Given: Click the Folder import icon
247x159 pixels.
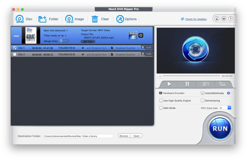Looking at the screenshot, I should 42,19.
